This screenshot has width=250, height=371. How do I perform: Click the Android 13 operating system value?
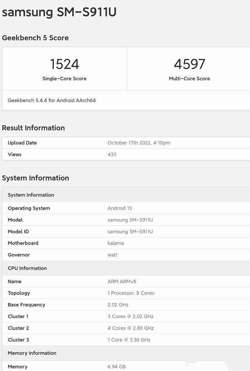(x=120, y=208)
